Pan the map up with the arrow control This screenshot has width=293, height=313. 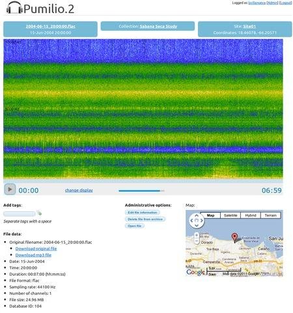point(197,215)
